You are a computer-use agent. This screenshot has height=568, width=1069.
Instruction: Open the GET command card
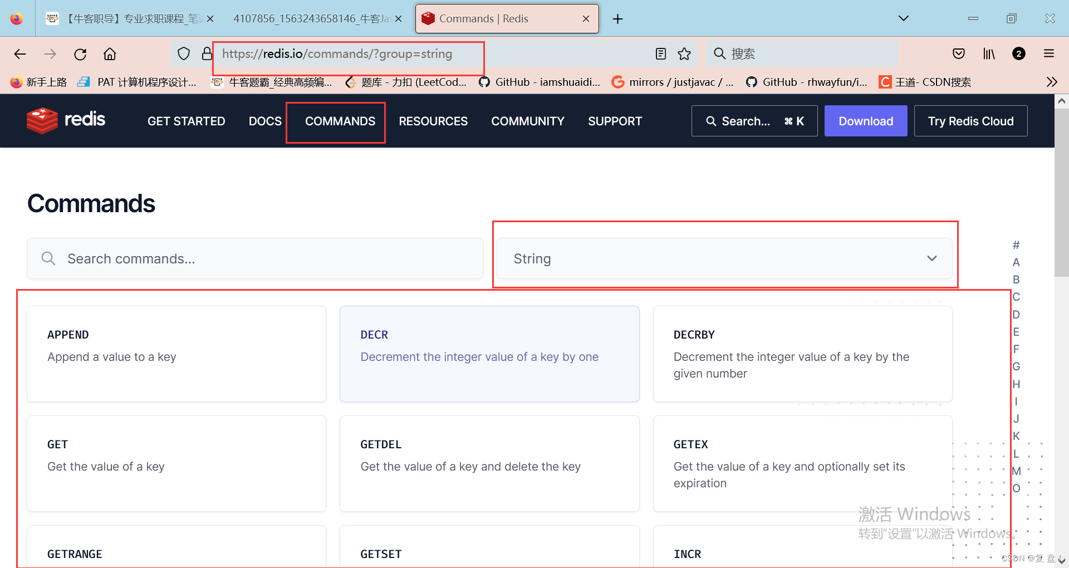pos(176,463)
